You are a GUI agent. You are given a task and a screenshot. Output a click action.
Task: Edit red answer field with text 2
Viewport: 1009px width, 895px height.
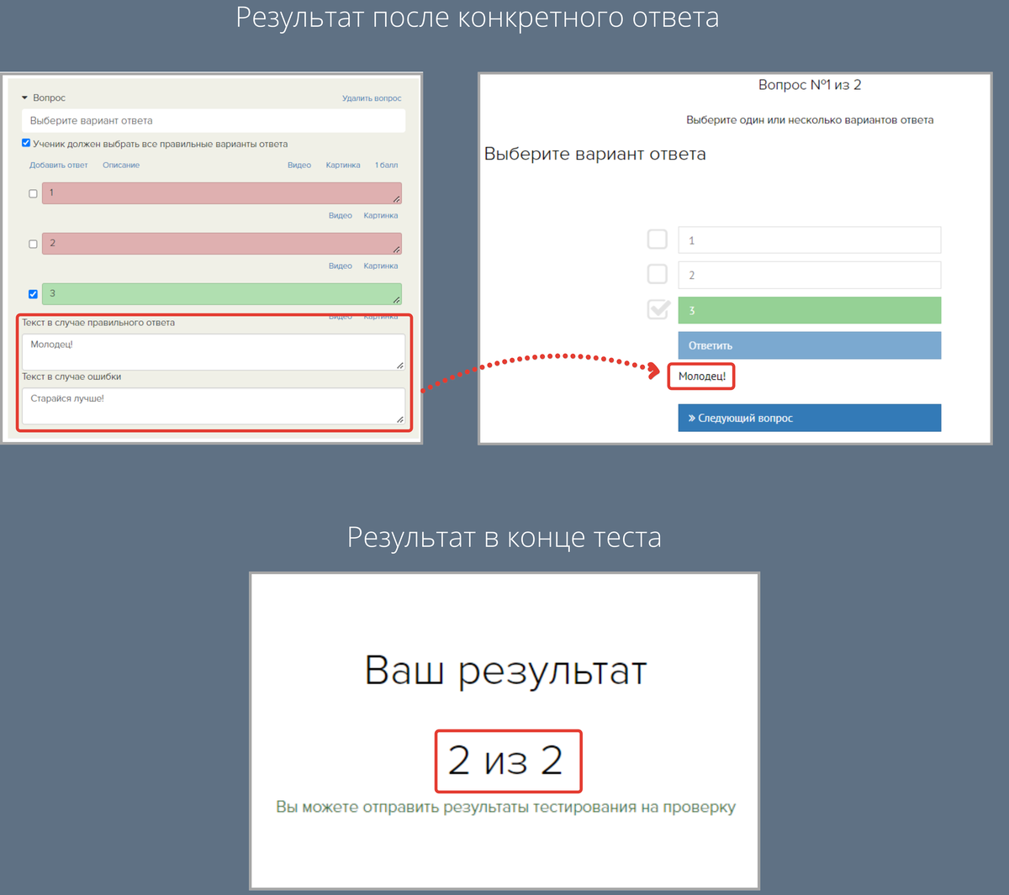pyautogui.click(x=222, y=244)
